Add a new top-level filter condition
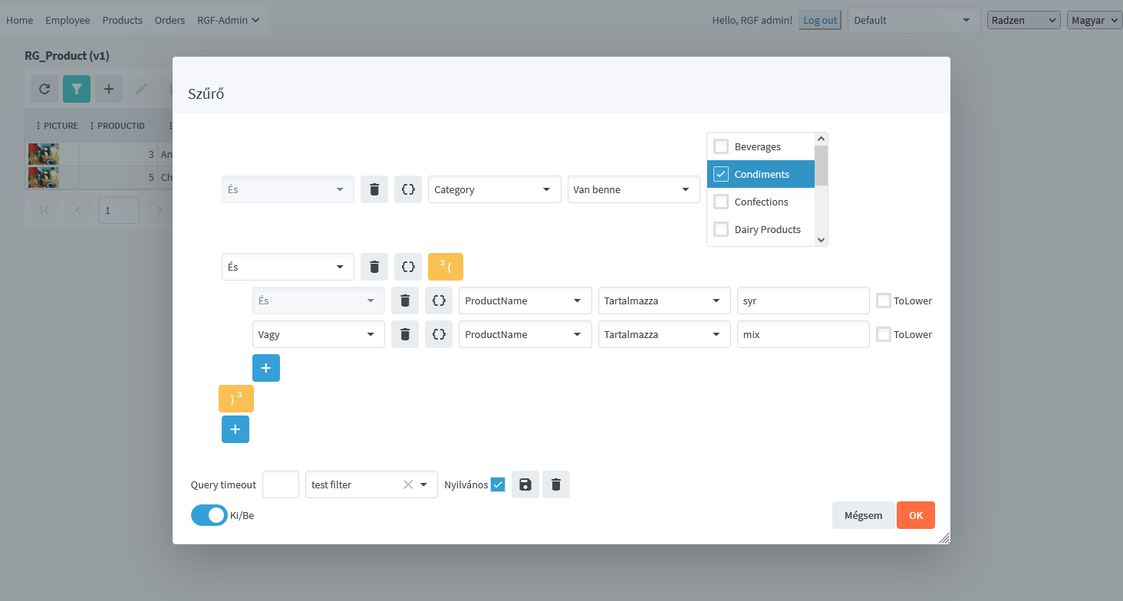The image size is (1123, 601). [235, 429]
